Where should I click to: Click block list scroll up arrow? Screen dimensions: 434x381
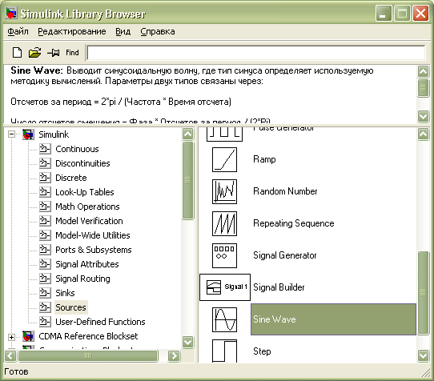click(x=424, y=134)
